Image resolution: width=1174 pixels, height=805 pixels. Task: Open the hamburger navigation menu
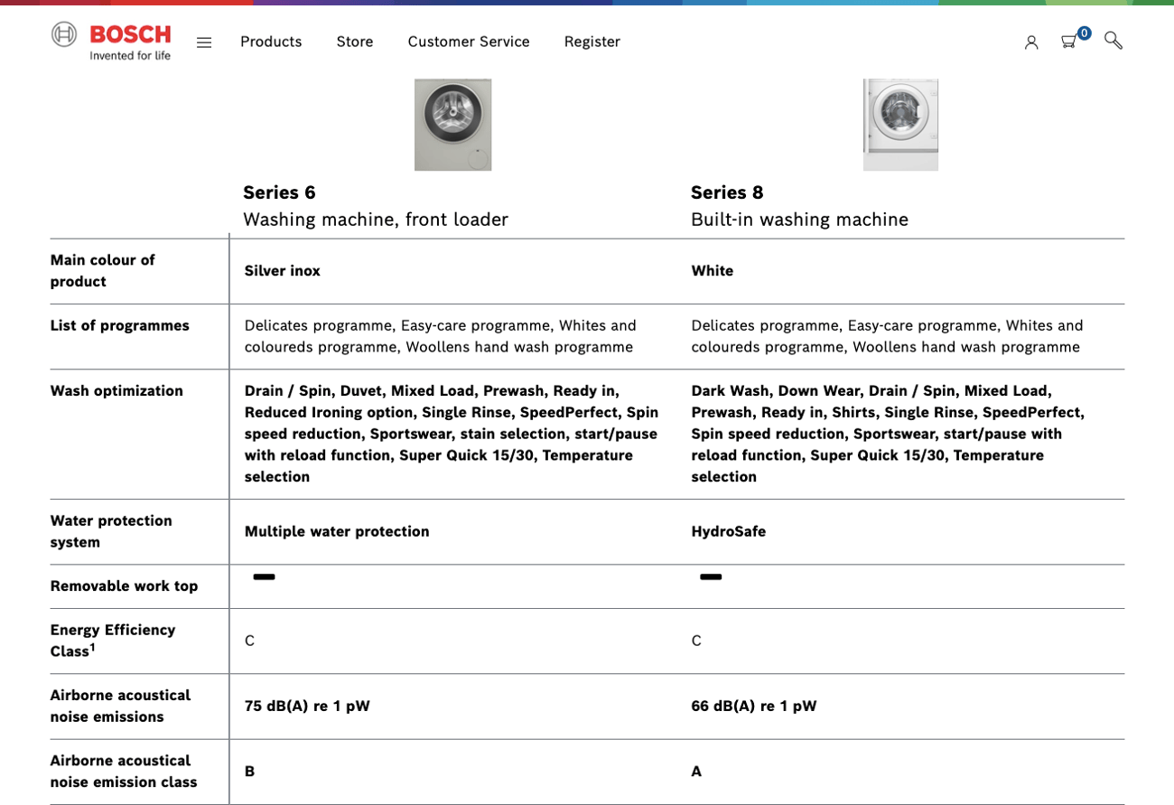click(204, 42)
